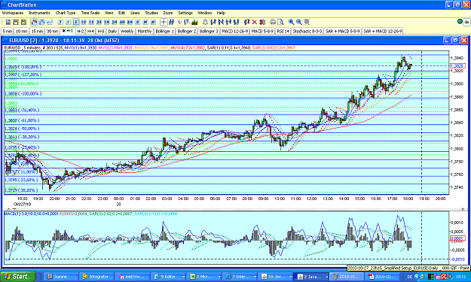Click the new workspace document icon
Viewport: 471px width, 282px height.
point(8,22)
